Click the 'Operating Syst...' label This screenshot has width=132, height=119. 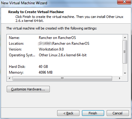coord(22,55)
